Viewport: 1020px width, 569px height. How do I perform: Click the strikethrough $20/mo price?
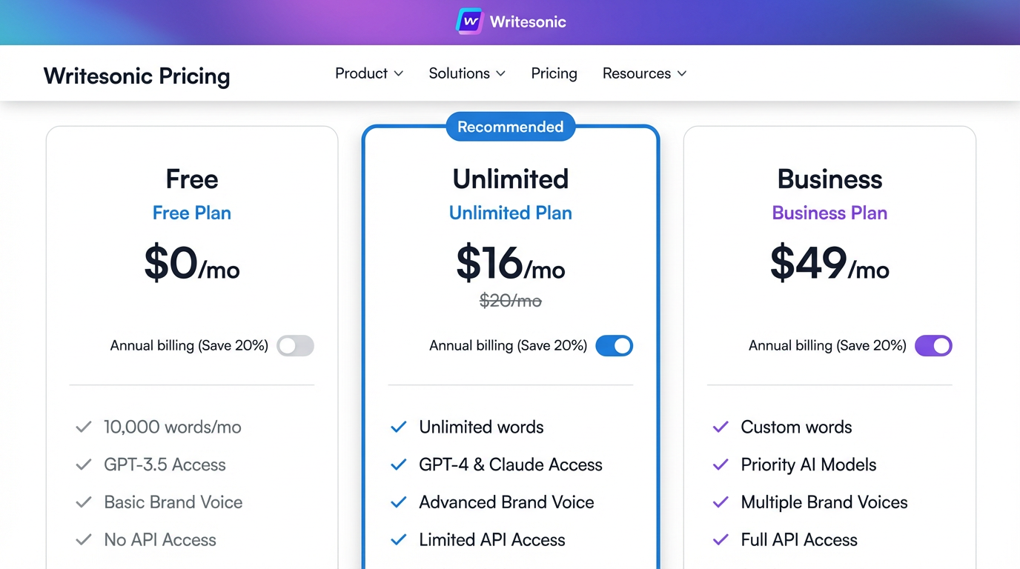tap(510, 301)
